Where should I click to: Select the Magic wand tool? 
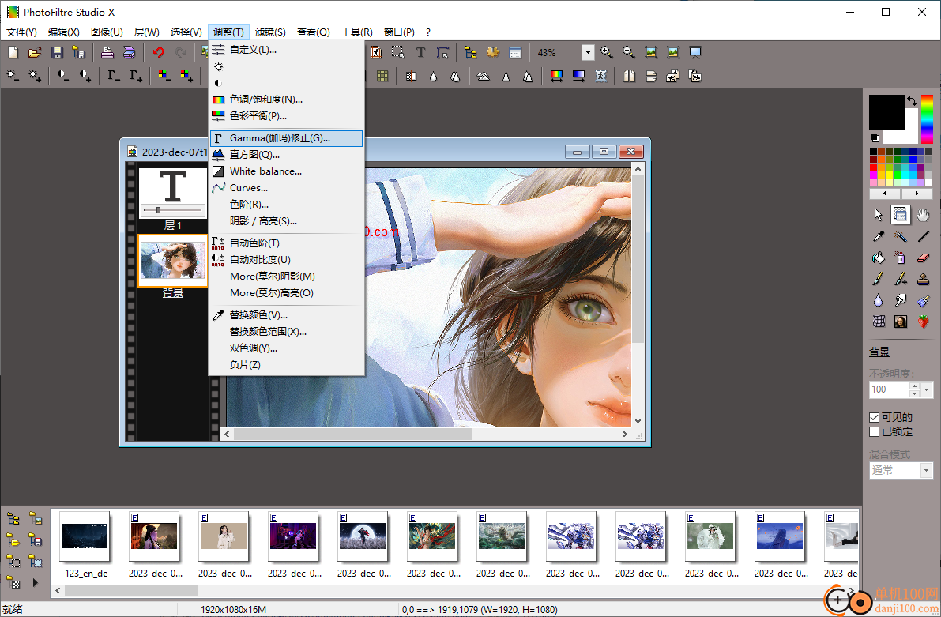pos(901,236)
